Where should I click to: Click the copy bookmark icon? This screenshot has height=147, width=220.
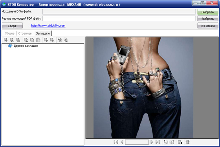pyautogui.click(x=32, y=40)
